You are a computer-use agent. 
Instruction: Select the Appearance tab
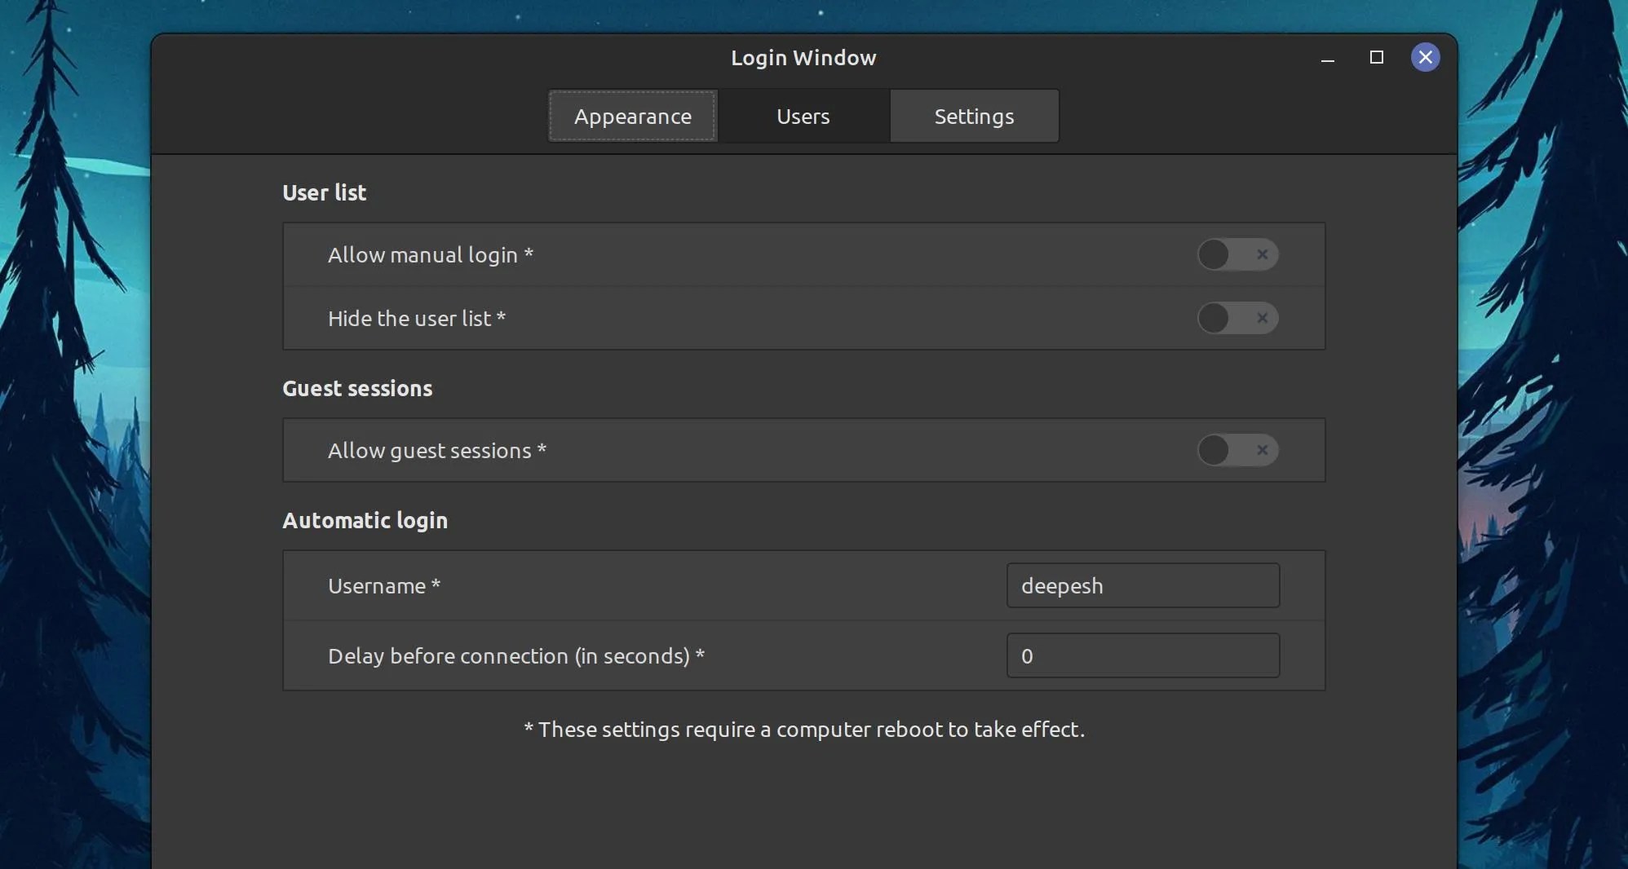(x=631, y=116)
